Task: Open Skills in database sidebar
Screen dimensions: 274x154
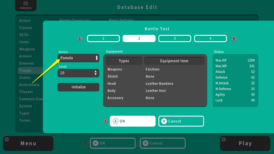Action: click(24, 35)
